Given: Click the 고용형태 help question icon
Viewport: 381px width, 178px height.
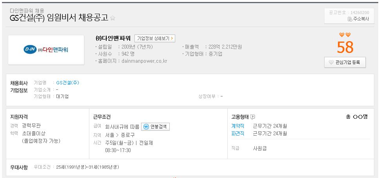Looking at the screenshot, I should coord(253,117).
